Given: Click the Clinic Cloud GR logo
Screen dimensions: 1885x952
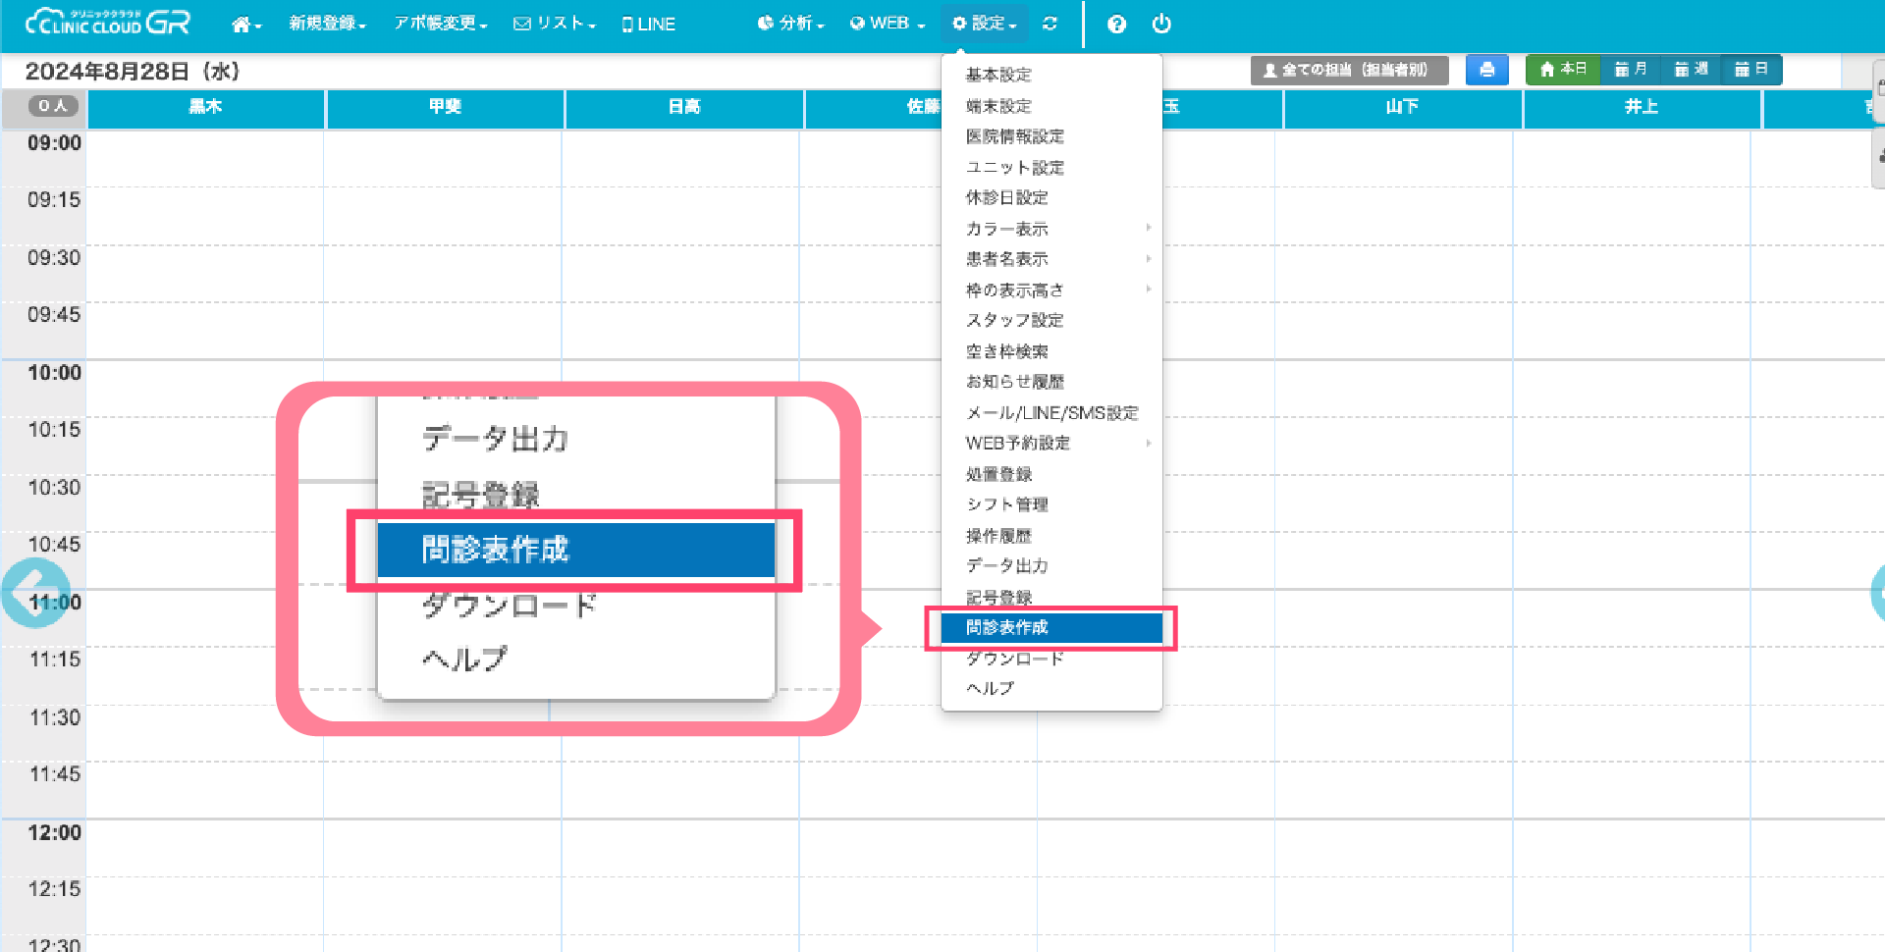Looking at the screenshot, I should pos(107,23).
